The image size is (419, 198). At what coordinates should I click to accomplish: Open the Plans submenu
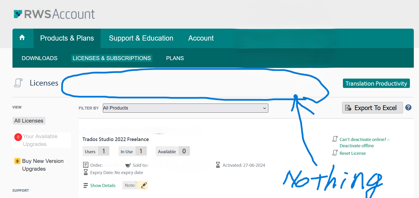point(175,58)
